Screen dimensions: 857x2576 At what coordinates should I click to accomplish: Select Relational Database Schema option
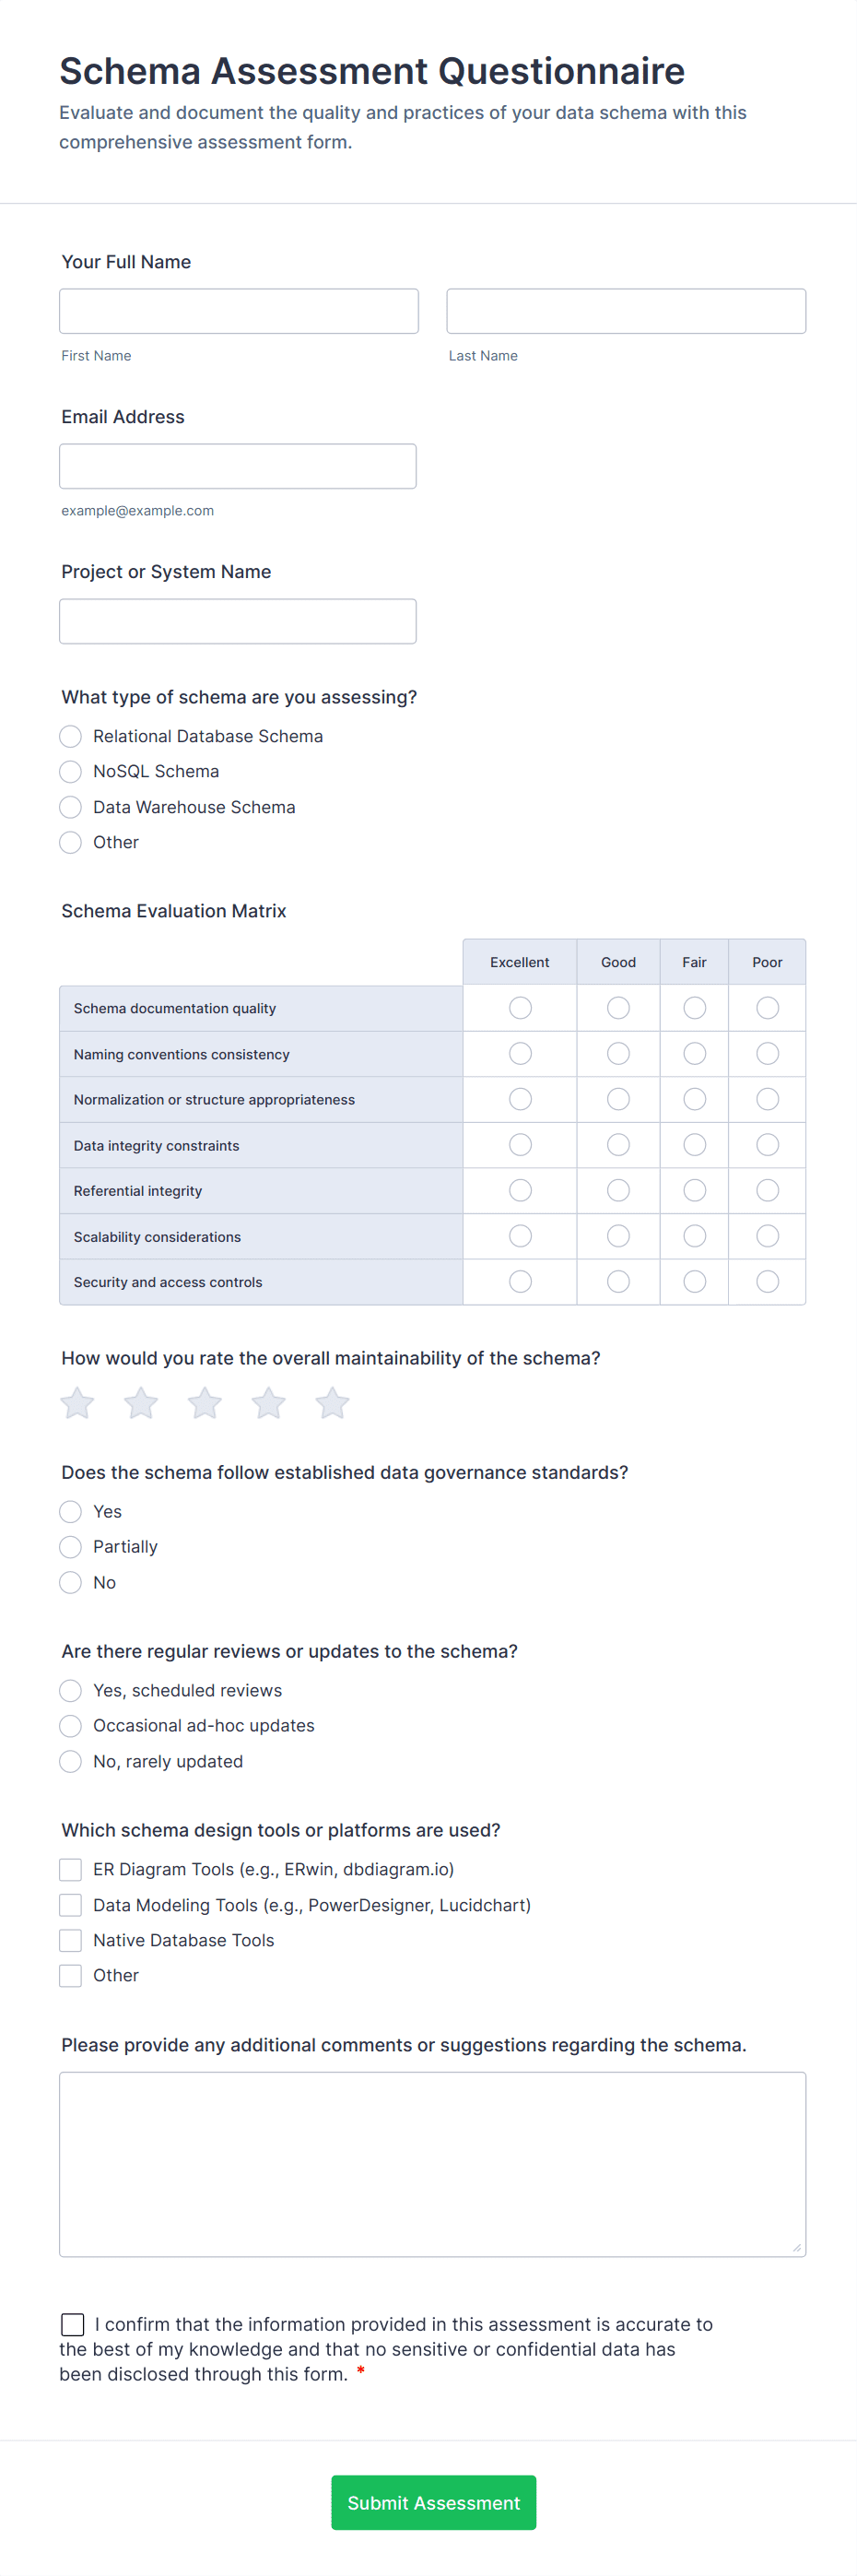[x=71, y=736]
